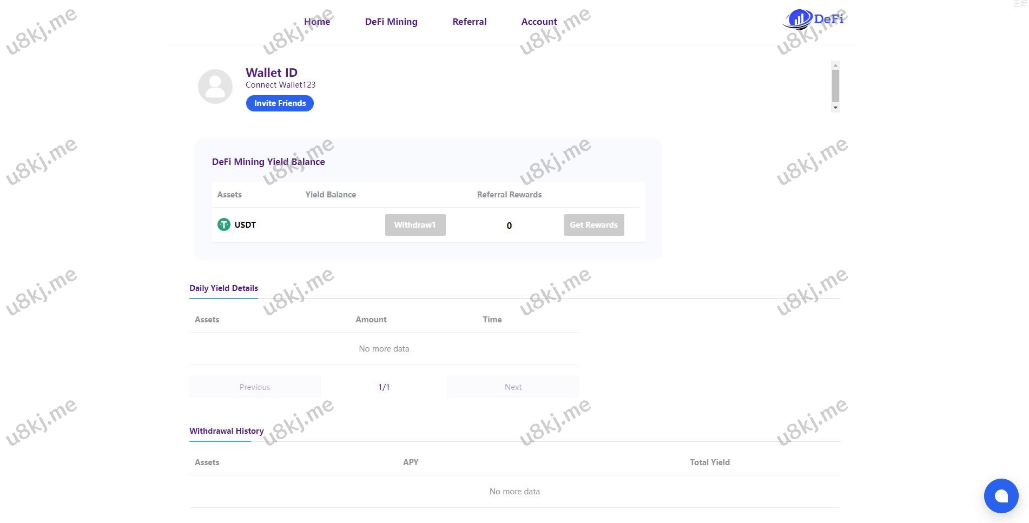Go to the Home menu item
The width and height of the screenshot is (1029, 523).
316,22
